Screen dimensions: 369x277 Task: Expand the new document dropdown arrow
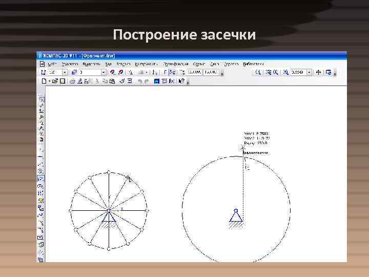point(49,81)
